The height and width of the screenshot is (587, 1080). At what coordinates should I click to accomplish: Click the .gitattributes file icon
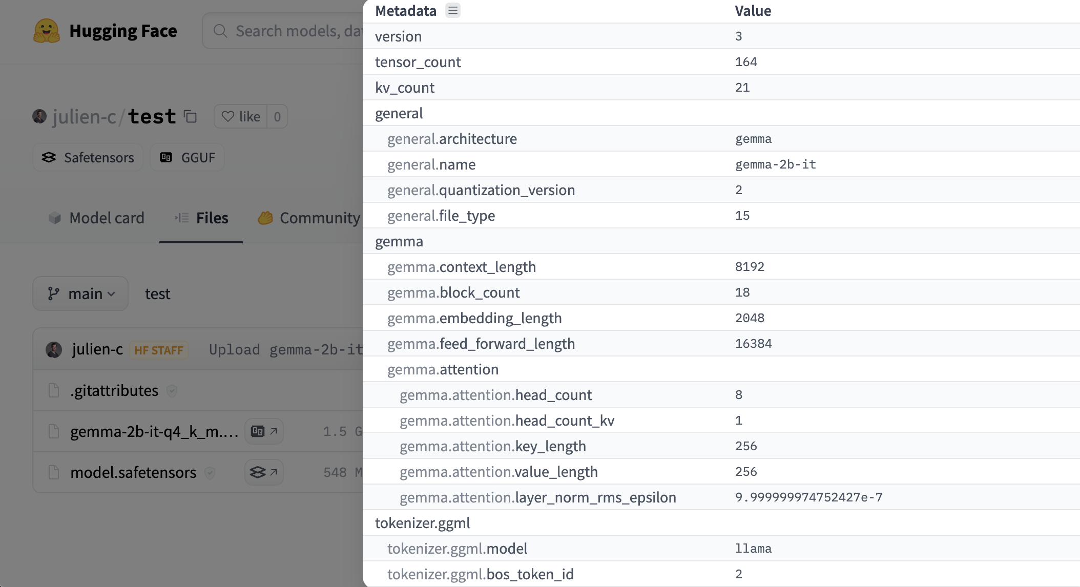coord(54,391)
